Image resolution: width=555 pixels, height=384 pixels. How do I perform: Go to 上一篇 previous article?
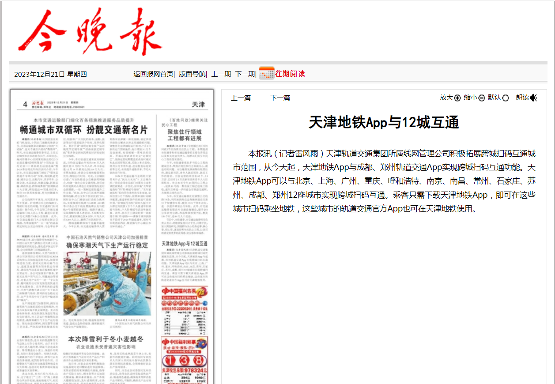tap(241, 98)
